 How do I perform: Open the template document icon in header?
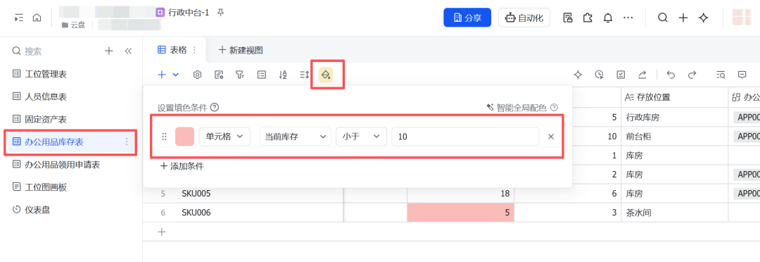pyautogui.click(x=568, y=18)
